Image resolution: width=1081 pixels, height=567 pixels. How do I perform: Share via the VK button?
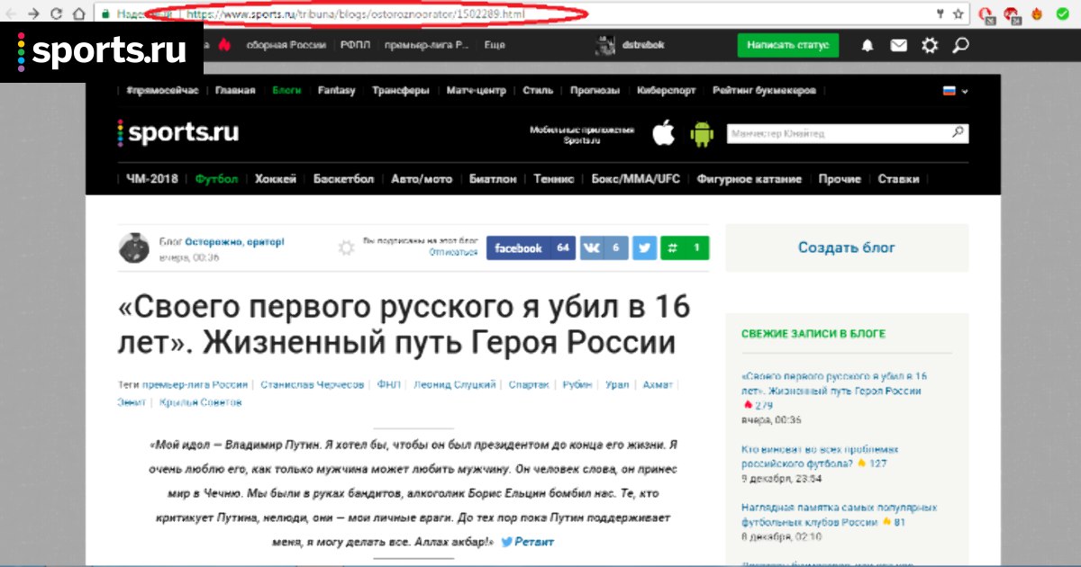coord(604,247)
